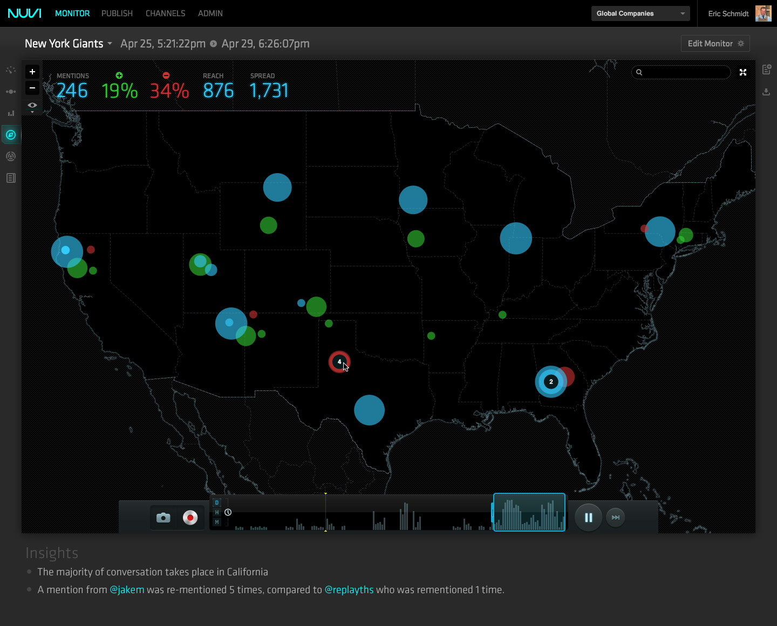The width and height of the screenshot is (777, 626).
Task: Open the @replayths link in Insights
Action: coord(349,590)
